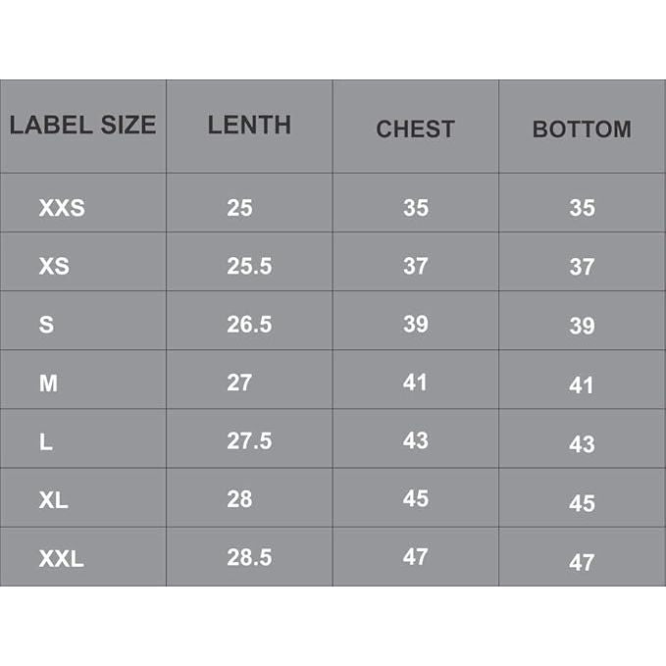
Task: Select the length value 26.5
Action: coord(249,325)
